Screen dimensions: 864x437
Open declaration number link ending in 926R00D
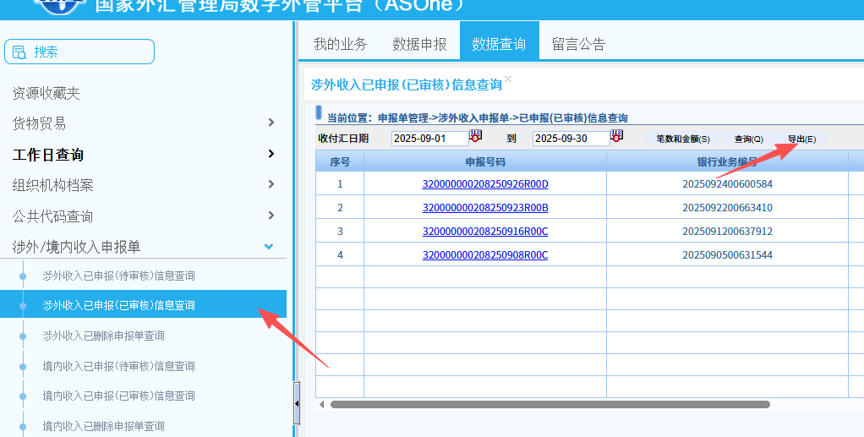coord(485,184)
